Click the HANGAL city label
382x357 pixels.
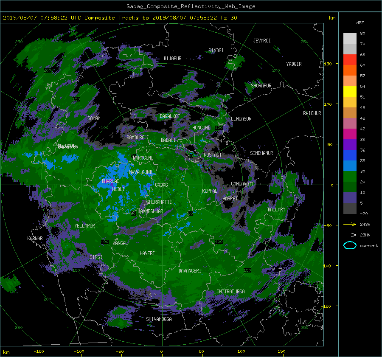[120, 243]
